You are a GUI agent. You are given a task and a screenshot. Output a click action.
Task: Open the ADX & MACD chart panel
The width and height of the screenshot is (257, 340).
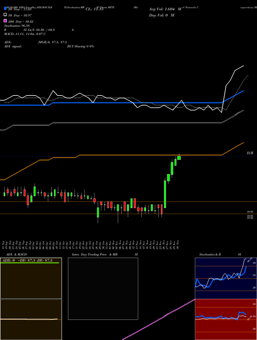[31, 299]
